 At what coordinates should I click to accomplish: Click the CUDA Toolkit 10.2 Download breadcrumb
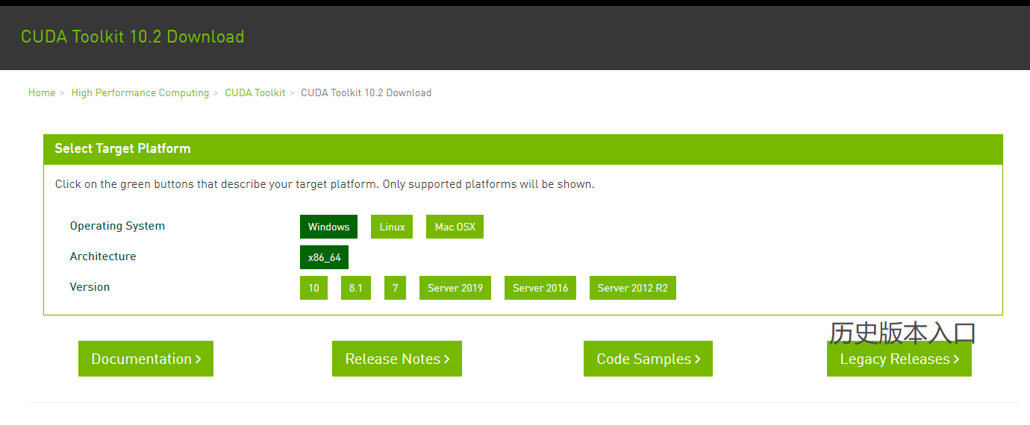[x=366, y=93]
